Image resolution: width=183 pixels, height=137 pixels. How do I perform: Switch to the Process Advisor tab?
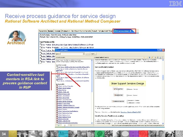point(123,31)
